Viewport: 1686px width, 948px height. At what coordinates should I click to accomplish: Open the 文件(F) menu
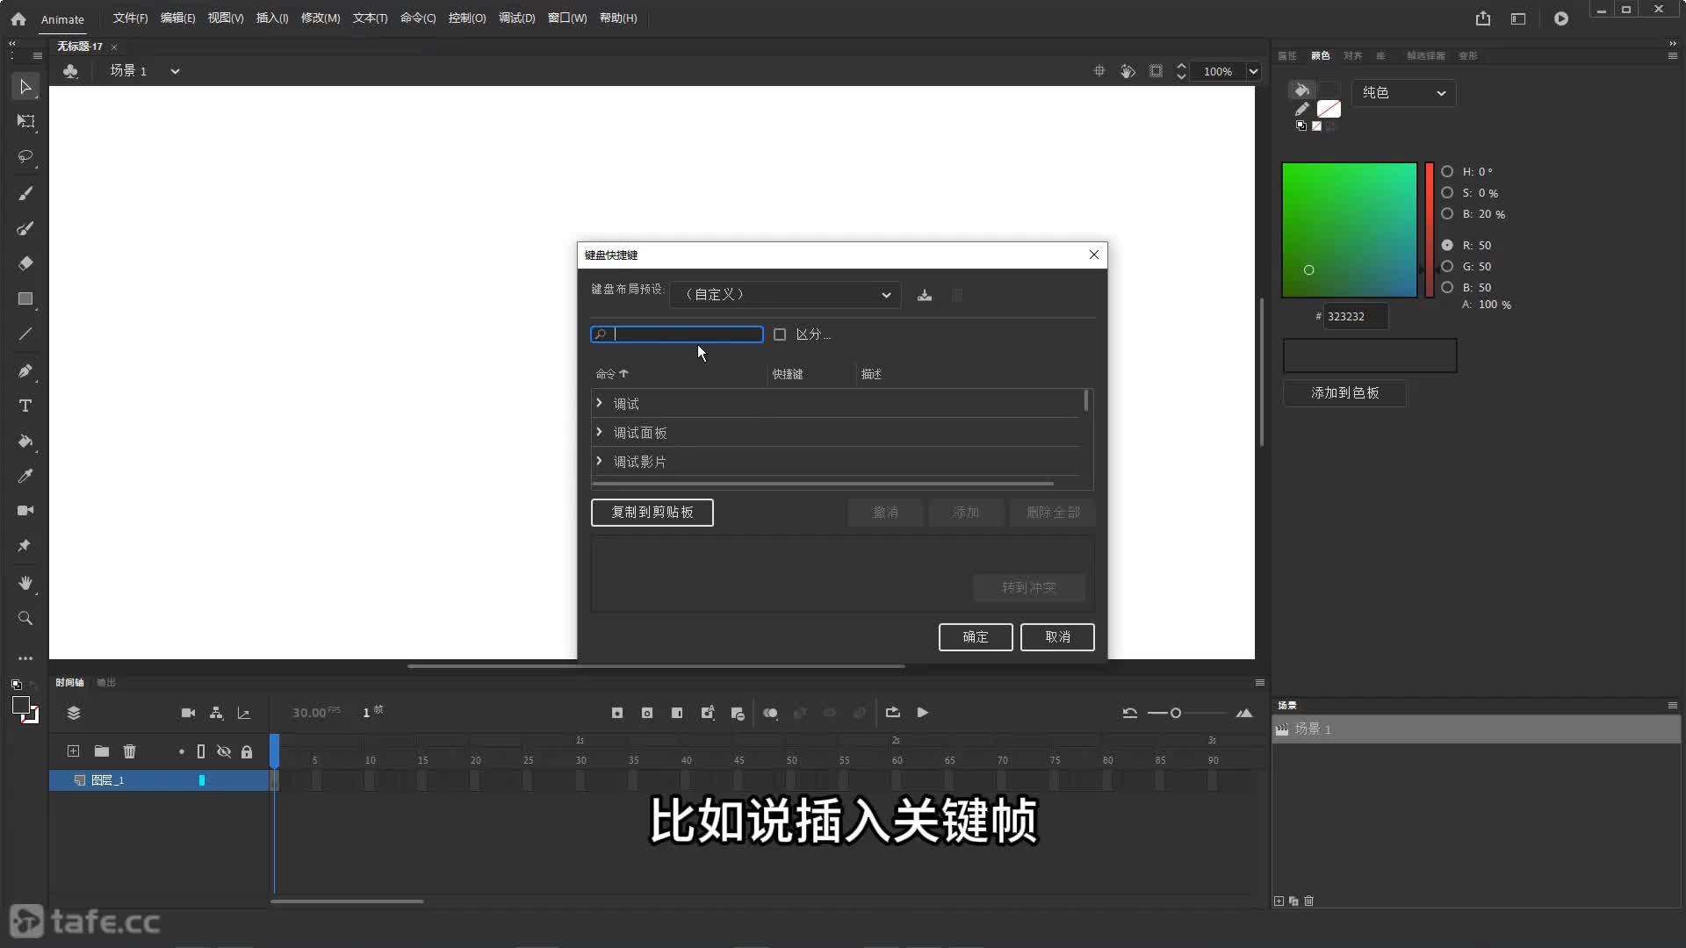[x=130, y=18]
